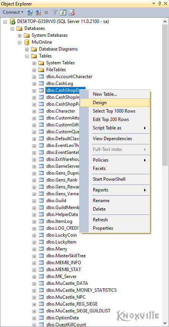This screenshot has width=169, height=327.
Task: Click the dbo.Character table icon
Action: point(41,111)
